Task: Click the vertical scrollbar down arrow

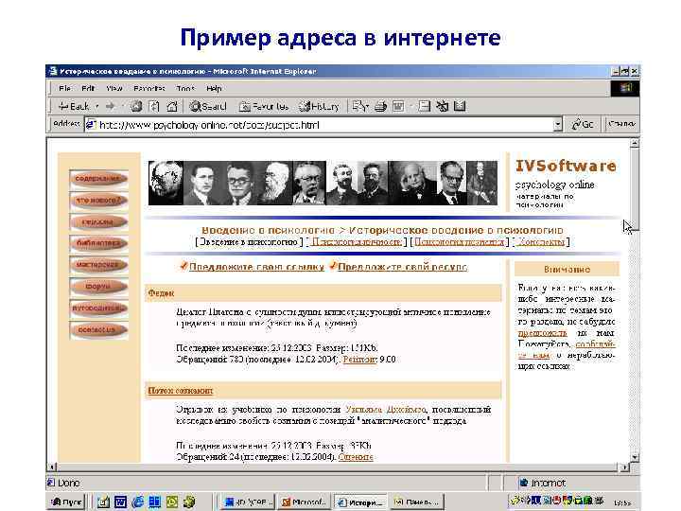Action: [635, 457]
